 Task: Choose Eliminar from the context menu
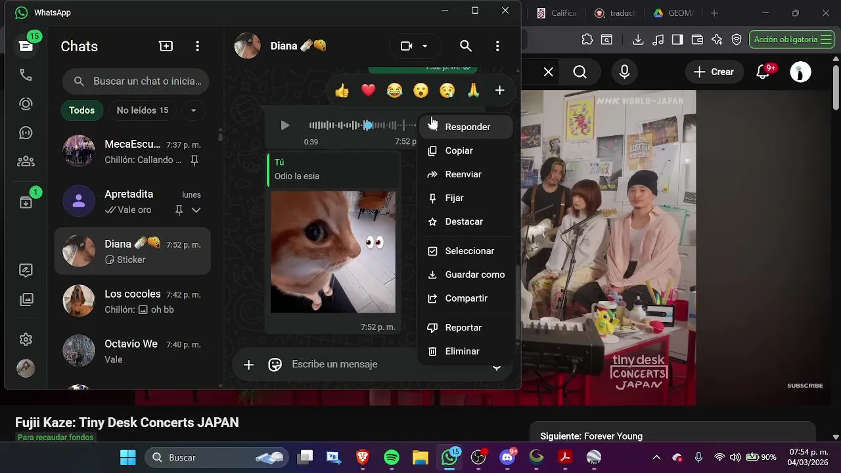pyautogui.click(x=466, y=351)
